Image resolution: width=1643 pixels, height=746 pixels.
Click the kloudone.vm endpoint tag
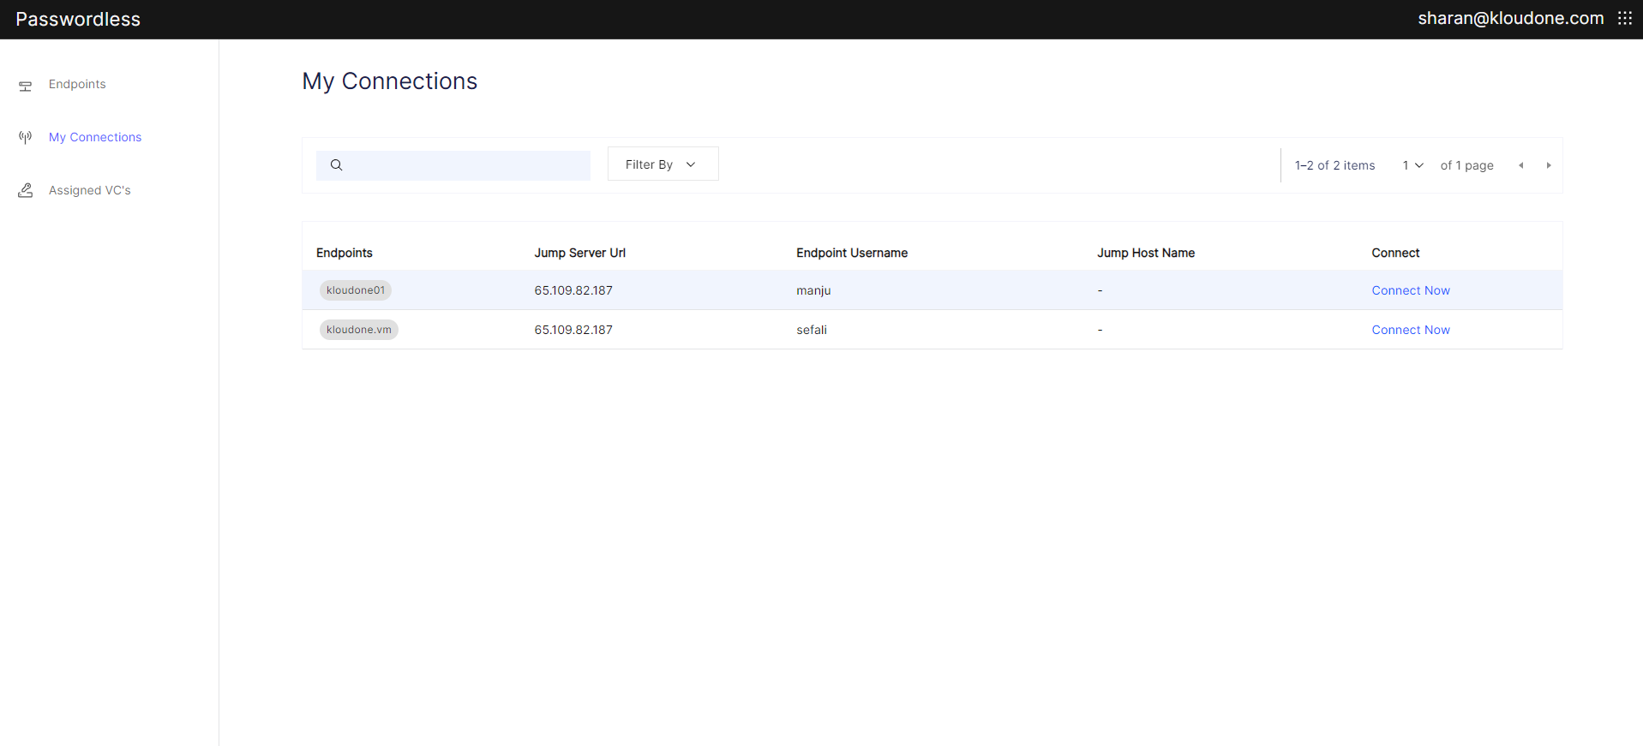pos(359,330)
